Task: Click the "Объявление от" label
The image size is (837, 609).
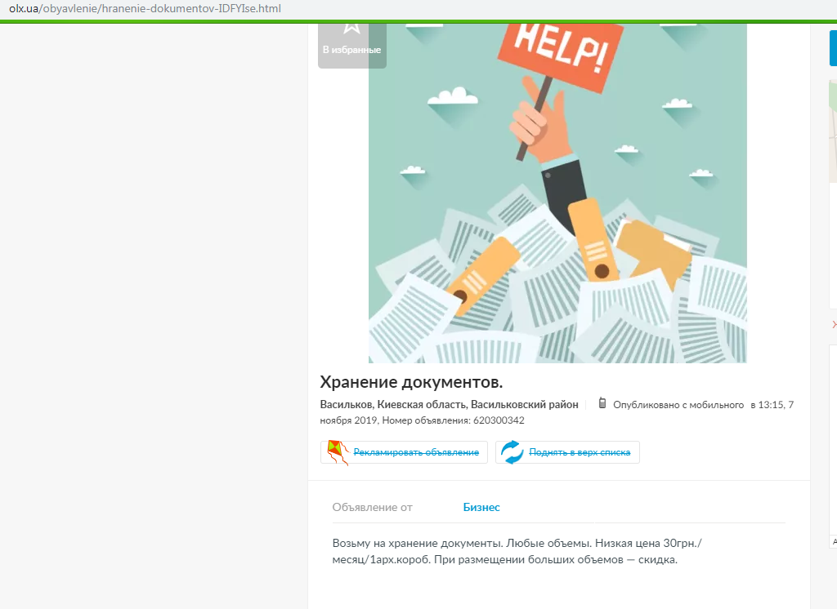Action: [x=372, y=507]
